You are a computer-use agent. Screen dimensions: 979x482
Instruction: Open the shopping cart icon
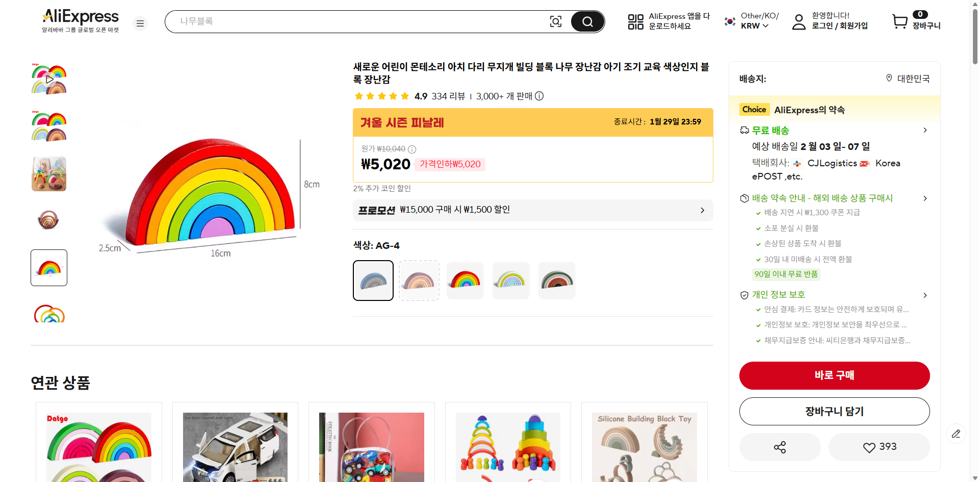click(900, 21)
